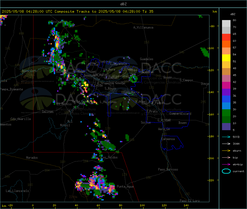
Task: Select the red 60-65 dBZ swatch
Action: (226, 37)
